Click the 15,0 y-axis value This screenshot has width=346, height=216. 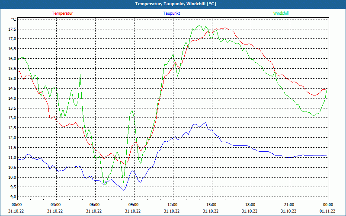[x=12, y=79]
